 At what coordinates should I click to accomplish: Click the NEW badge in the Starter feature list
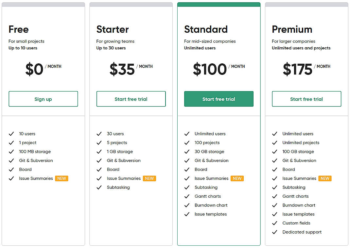(x=149, y=178)
